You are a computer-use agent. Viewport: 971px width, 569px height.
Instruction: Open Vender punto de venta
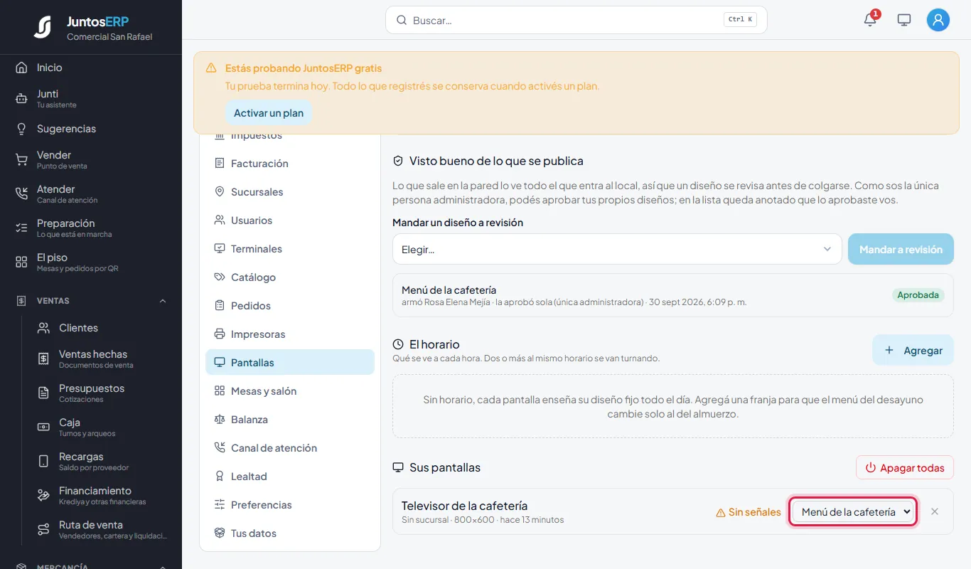point(91,160)
